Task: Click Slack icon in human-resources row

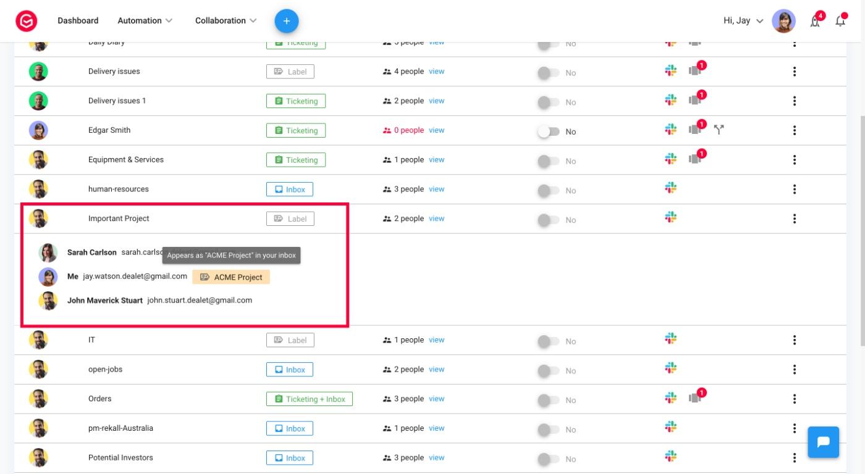Action: click(x=671, y=187)
